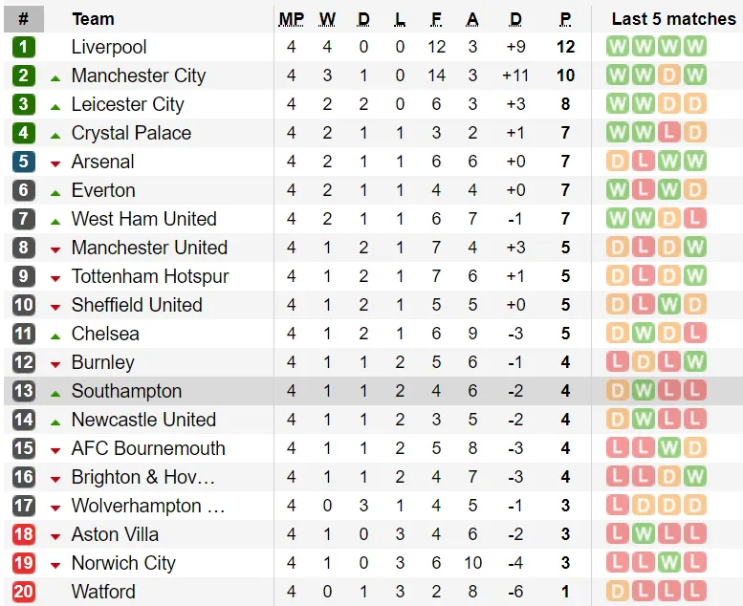Viewport: 743px width, 606px height.
Task: Click Norwich City's win result badge
Action: click(669, 563)
